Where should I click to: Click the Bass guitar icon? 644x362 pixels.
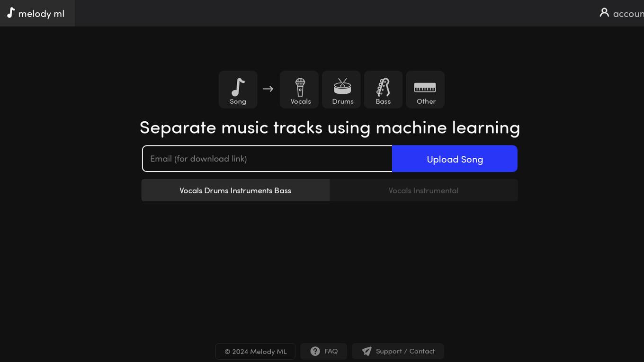(x=383, y=87)
